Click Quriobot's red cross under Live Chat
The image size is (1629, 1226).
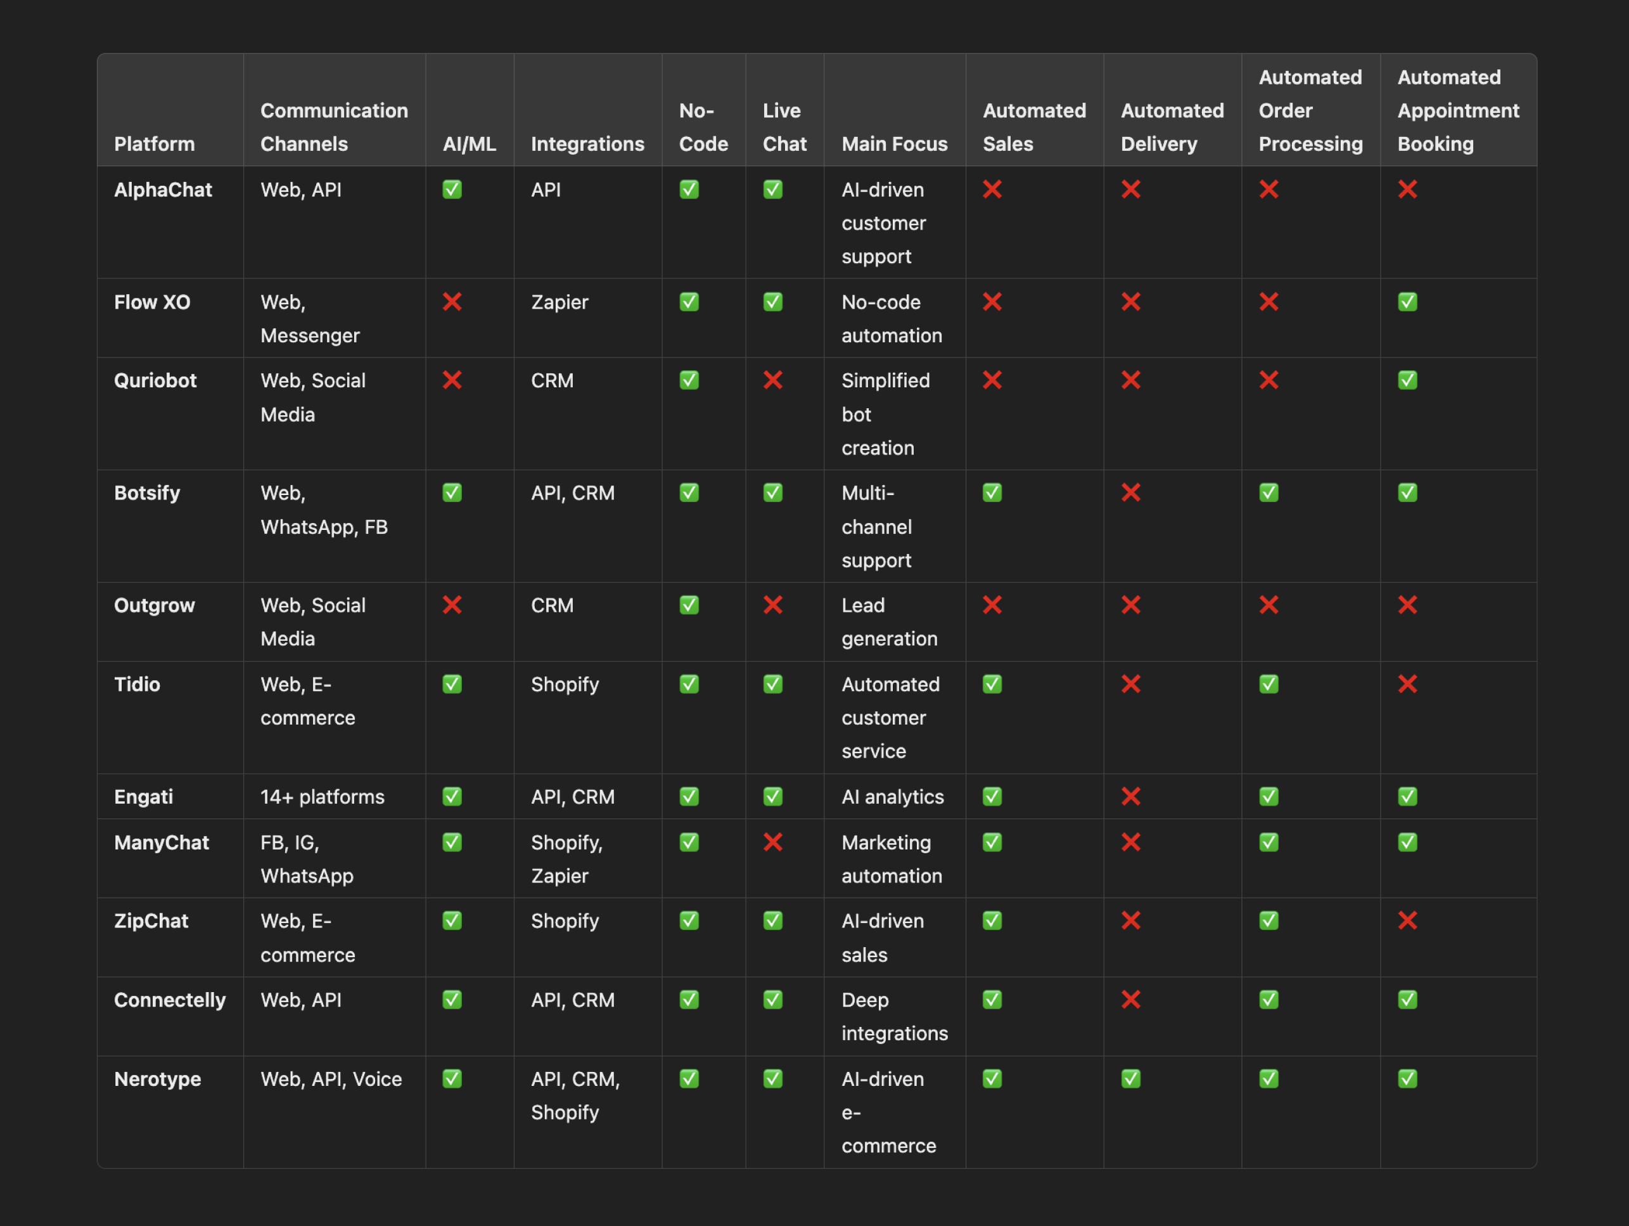coord(772,380)
